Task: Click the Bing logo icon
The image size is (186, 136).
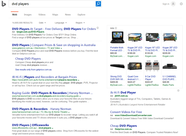Action: pos(4,4)
